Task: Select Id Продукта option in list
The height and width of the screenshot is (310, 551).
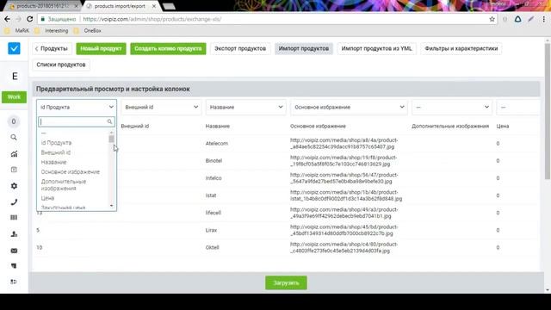Action: point(56,143)
